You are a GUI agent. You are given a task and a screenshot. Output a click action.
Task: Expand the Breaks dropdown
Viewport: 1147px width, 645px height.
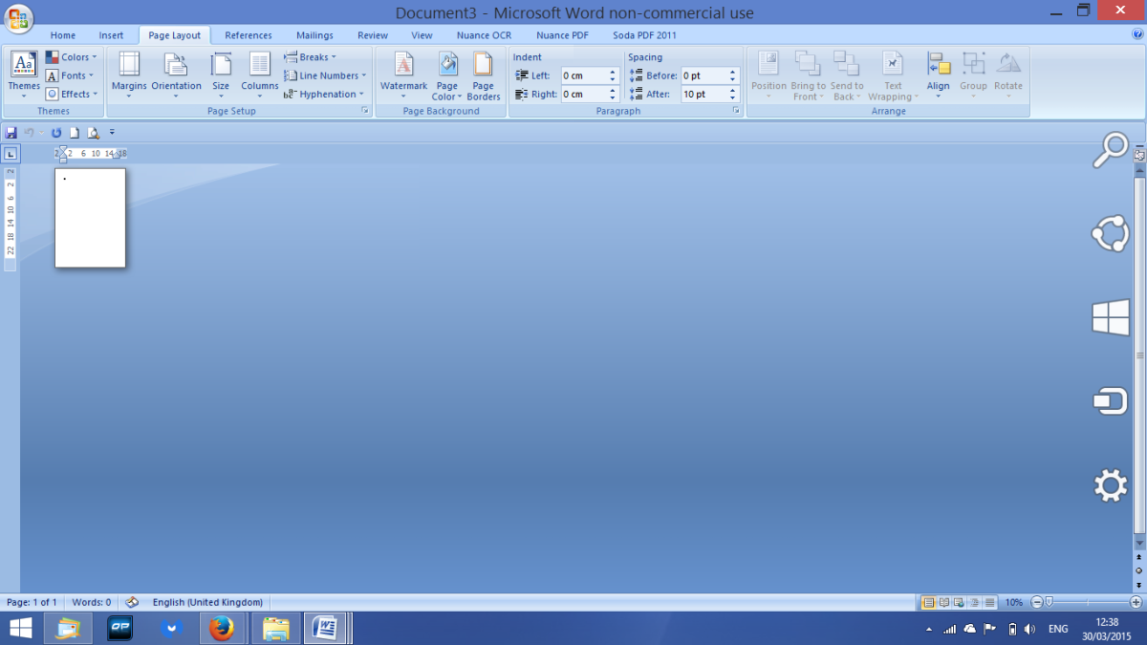[311, 57]
